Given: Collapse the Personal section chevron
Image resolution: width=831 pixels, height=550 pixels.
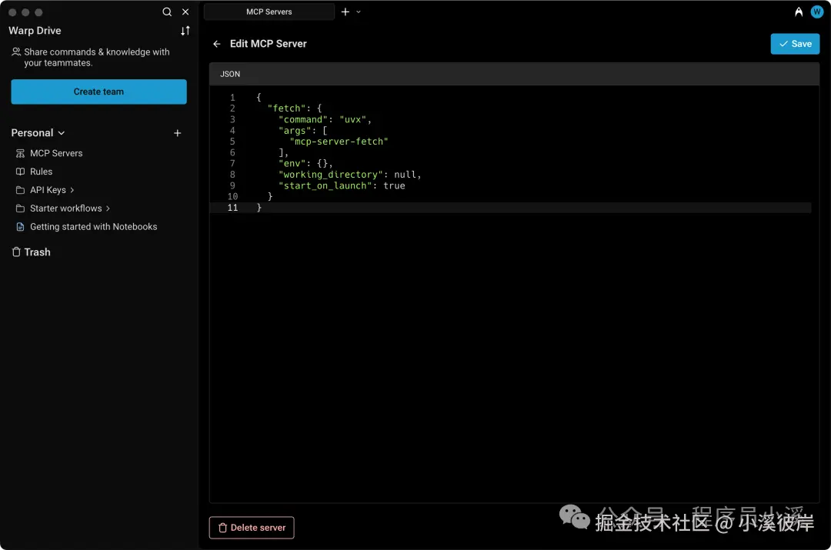Looking at the screenshot, I should [62, 133].
